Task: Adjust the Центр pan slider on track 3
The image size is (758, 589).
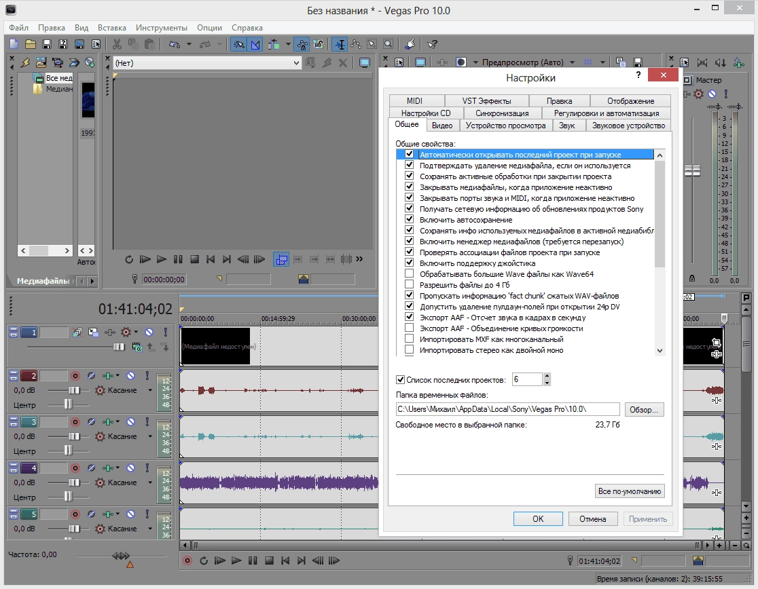Action: 68,451
